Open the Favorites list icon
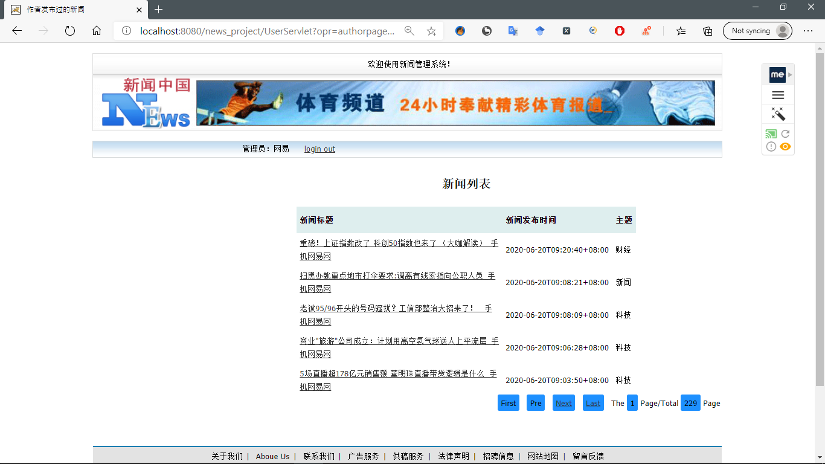This screenshot has height=464, width=825. tap(681, 31)
